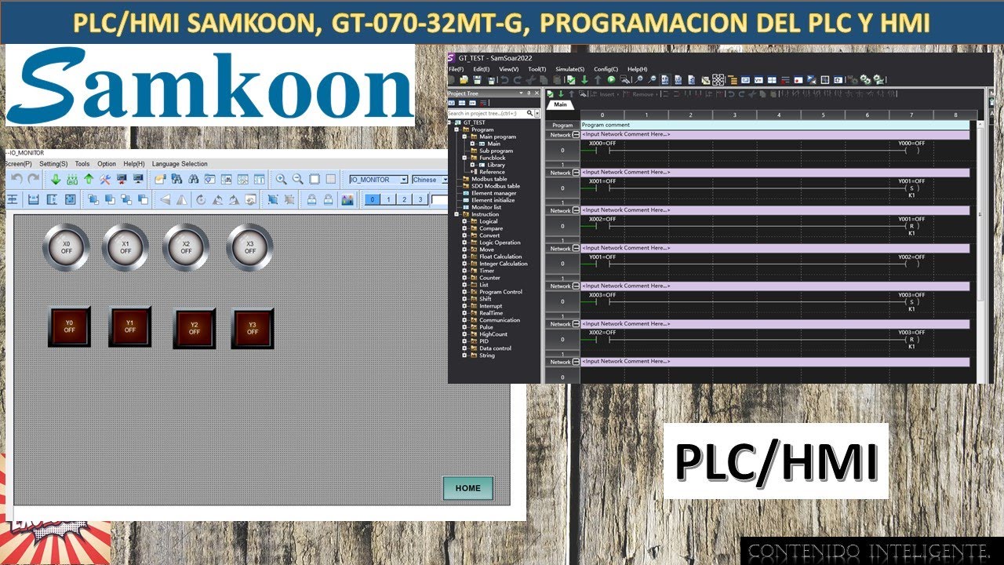Click the gears icon in SamSoar toolbar
This screenshot has height=565, width=1004.
tap(865, 79)
